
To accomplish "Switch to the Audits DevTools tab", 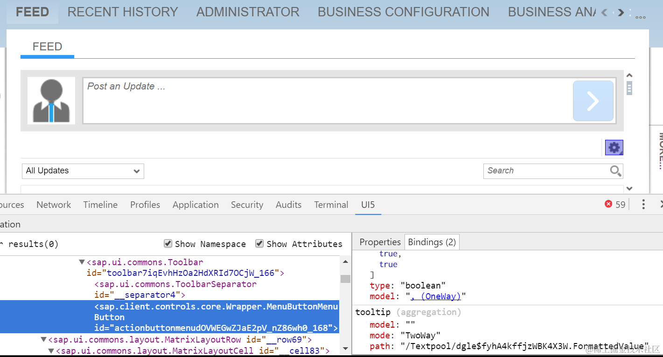I will click(288, 205).
